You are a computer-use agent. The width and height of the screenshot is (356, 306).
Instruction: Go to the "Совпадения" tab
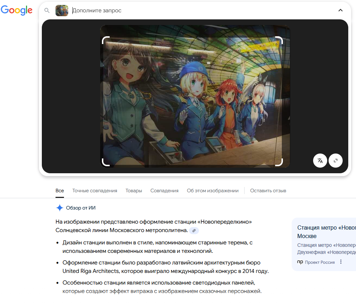(x=164, y=191)
